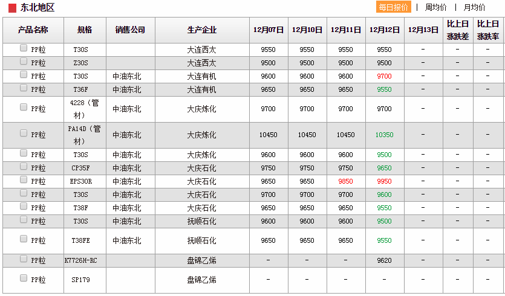Tick the checkbox for the Z30S row
This screenshot has width=505, height=296.
pyautogui.click(x=24, y=61)
